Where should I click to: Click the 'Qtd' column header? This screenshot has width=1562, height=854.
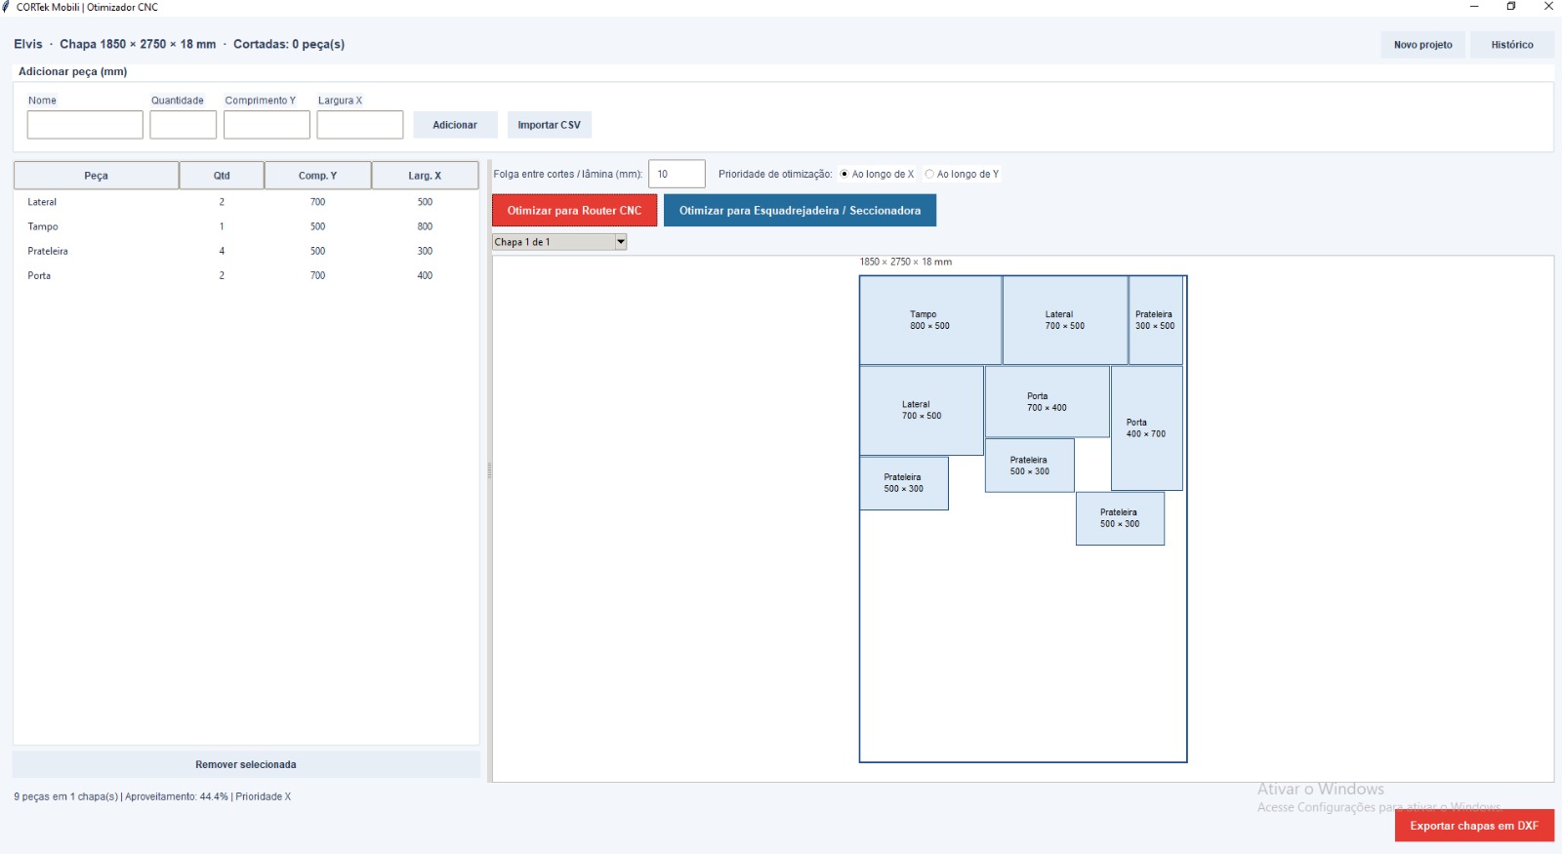222,176
